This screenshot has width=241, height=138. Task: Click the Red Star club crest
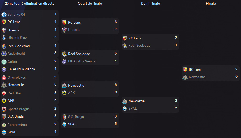tap(4, 93)
